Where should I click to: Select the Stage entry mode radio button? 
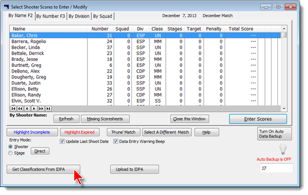(x=11, y=153)
